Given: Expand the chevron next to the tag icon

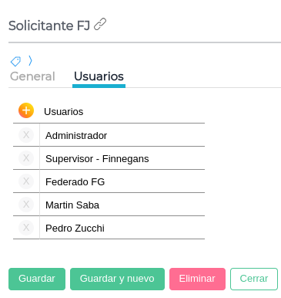Looking at the screenshot, I should pyautogui.click(x=30, y=61).
